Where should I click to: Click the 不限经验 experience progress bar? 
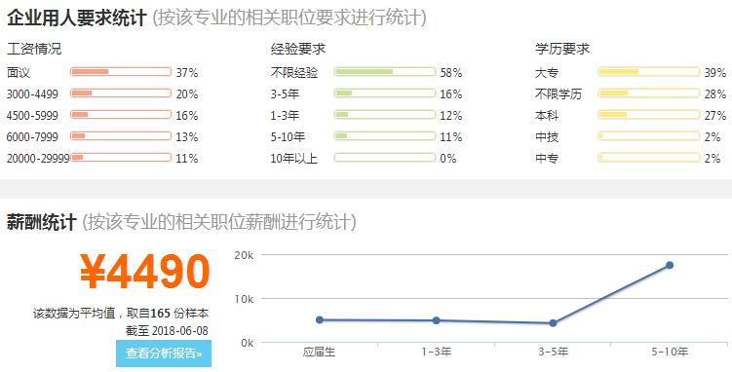(385, 72)
